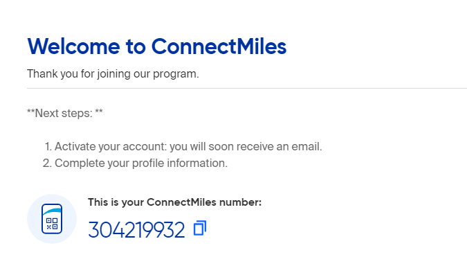The width and height of the screenshot is (467, 275).
Task: Click the membership card icon
Action: pos(52,219)
